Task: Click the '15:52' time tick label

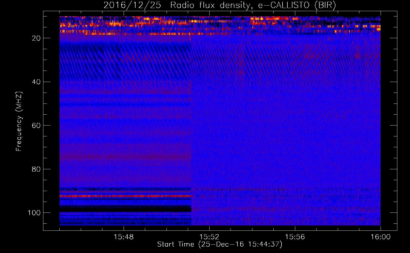Action: (x=209, y=237)
